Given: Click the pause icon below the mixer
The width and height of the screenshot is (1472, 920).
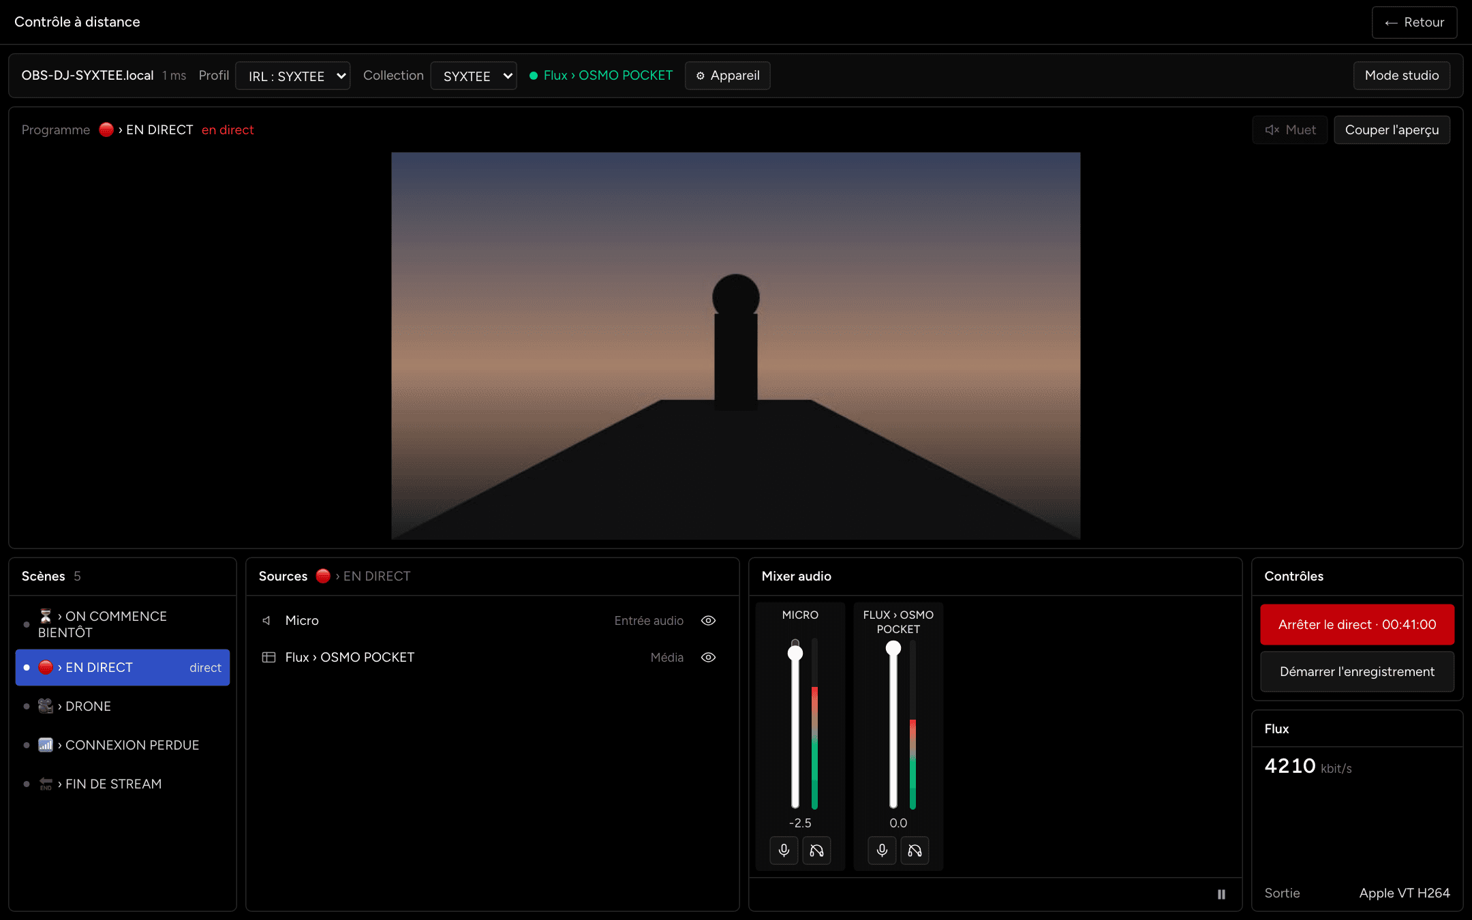Looking at the screenshot, I should click(x=1221, y=894).
